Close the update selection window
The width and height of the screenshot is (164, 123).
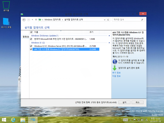143,14
